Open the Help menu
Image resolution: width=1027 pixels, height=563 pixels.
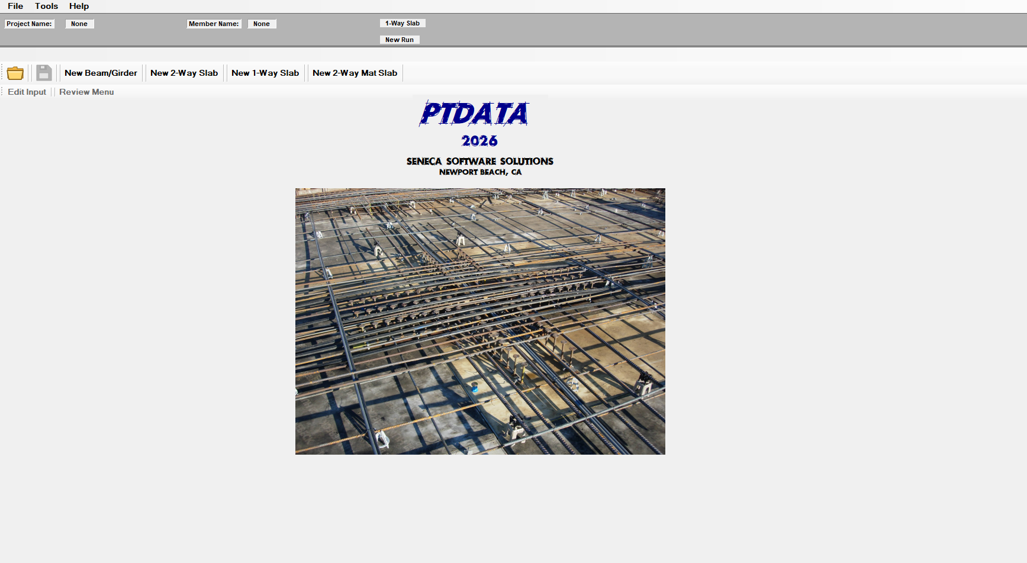tap(79, 6)
